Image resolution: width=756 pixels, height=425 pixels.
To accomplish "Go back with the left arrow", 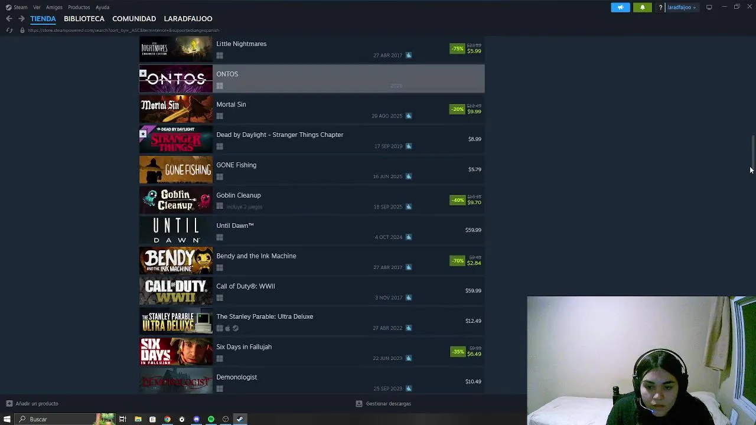I will point(9,19).
